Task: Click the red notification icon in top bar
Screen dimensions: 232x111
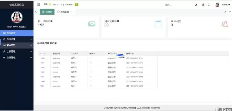Action: point(203,5)
